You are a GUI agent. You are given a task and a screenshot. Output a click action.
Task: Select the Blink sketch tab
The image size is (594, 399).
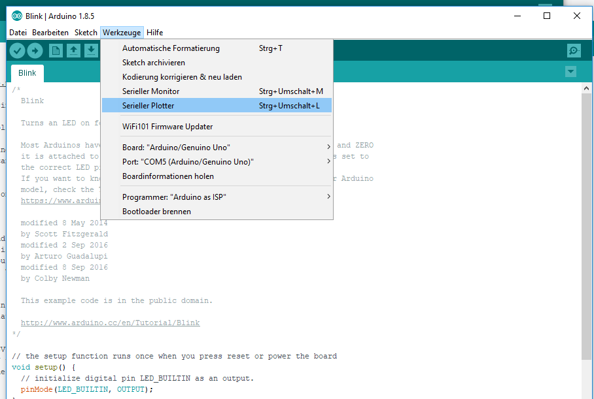tap(27, 73)
